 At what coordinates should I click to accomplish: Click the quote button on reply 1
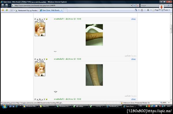pos(133,19)
